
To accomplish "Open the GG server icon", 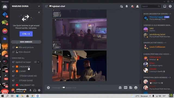I will click(x=5, y=85).
